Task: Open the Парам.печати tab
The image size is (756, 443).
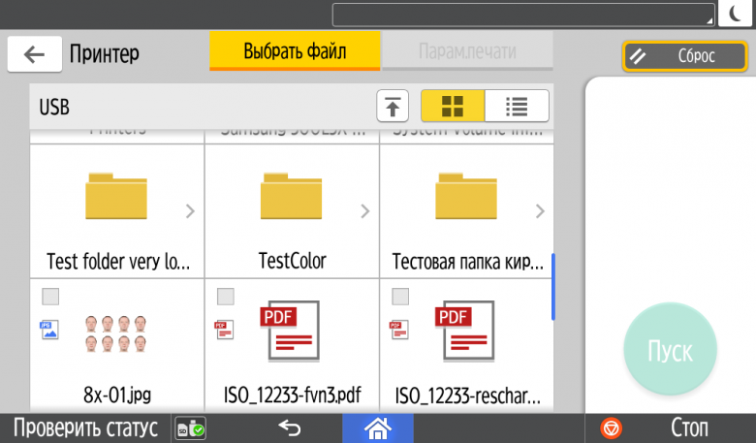Action: click(467, 50)
